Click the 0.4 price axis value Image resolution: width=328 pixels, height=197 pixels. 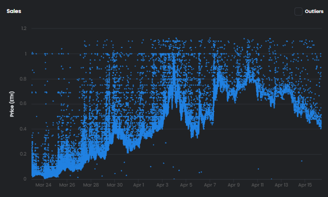click(x=23, y=129)
